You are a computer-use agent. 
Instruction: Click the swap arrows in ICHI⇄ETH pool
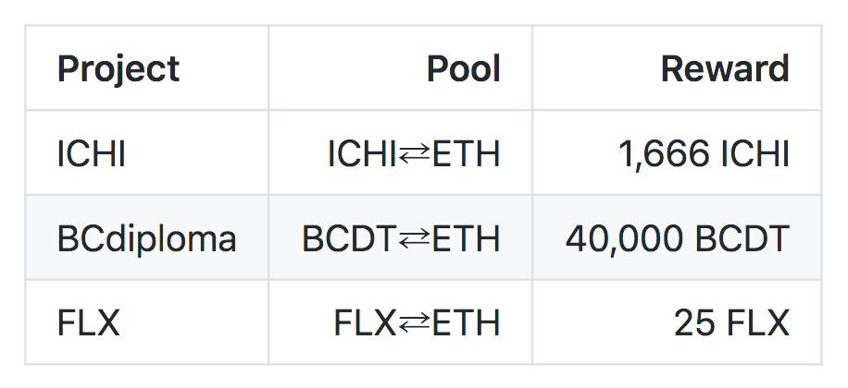(x=415, y=154)
